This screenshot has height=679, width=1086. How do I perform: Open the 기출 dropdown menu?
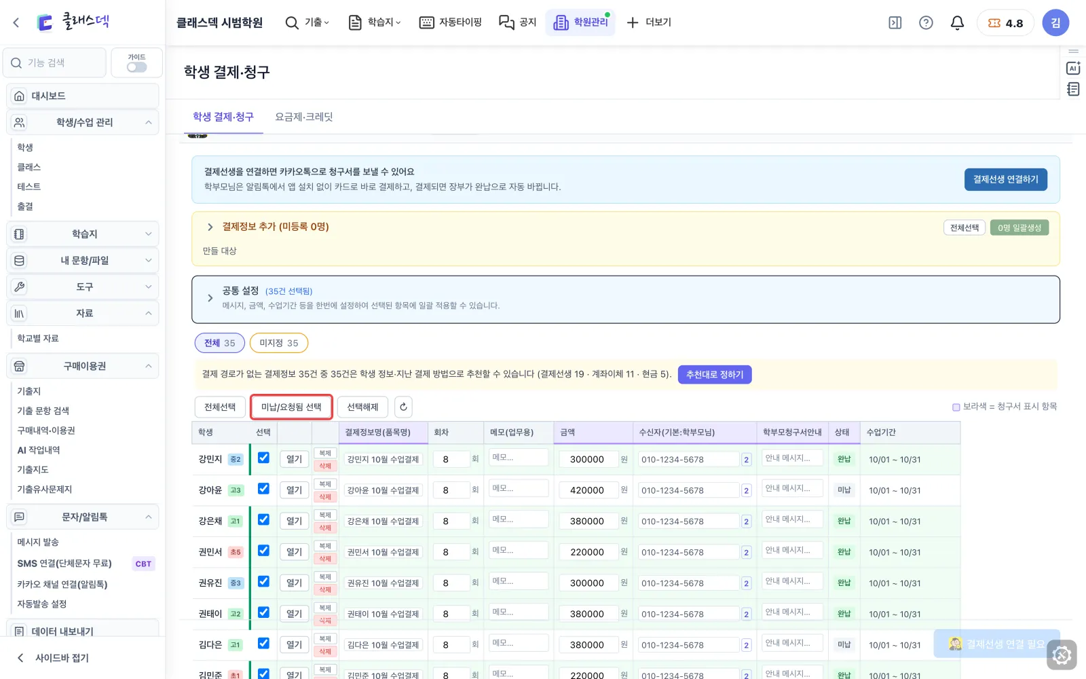coord(307,22)
